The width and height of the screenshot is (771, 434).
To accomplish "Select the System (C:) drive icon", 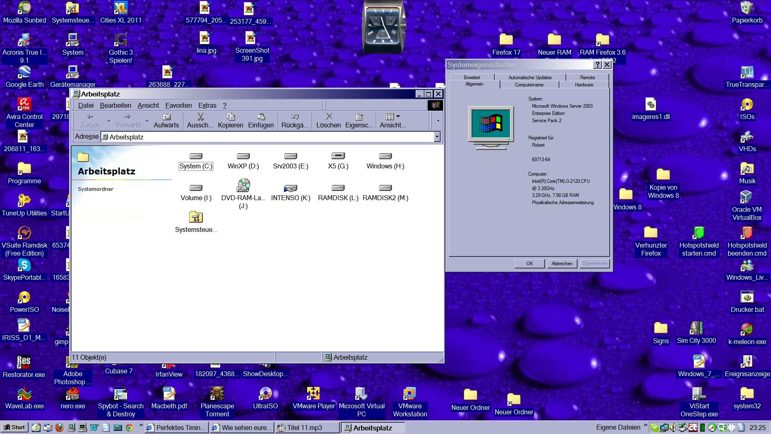I will pyautogui.click(x=196, y=156).
